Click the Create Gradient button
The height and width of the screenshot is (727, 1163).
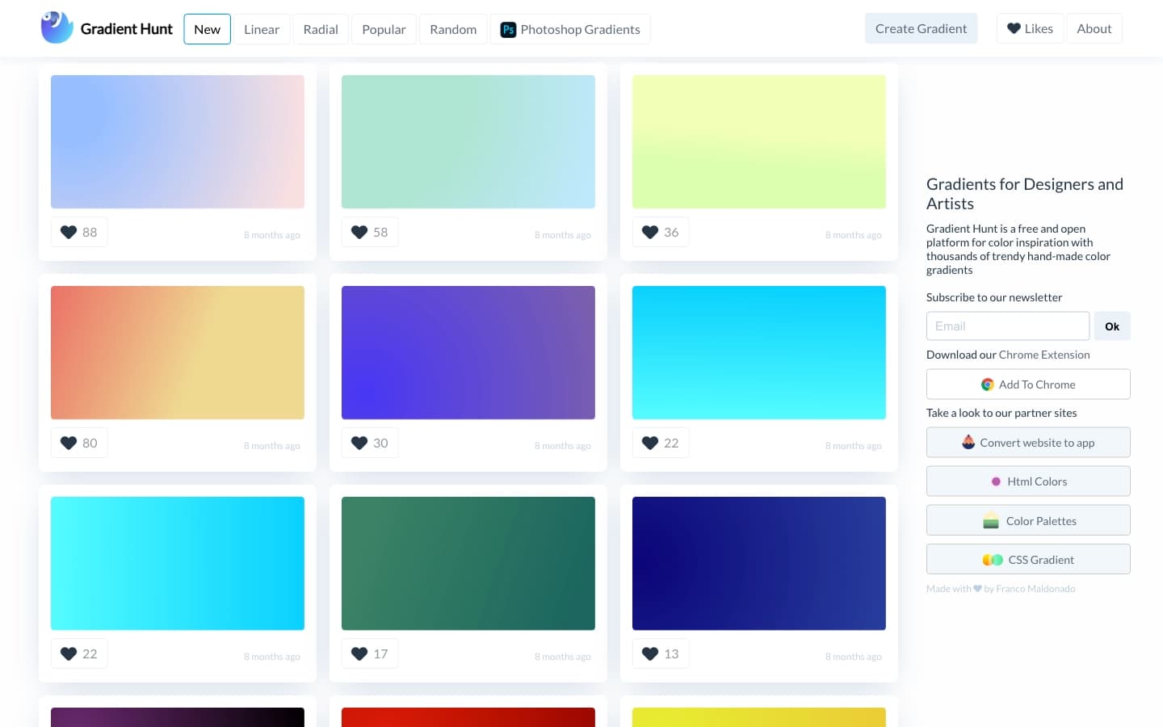pyautogui.click(x=921, y=28)
